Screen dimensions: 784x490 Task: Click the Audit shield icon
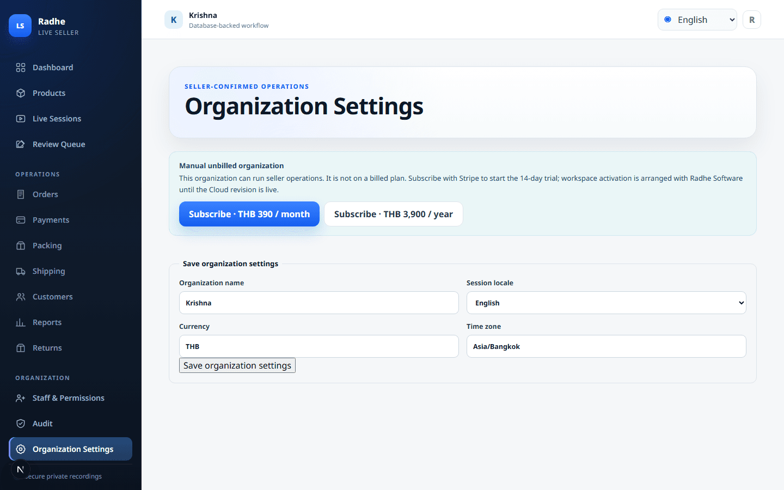pyautogui.click(x=21, y=424)
